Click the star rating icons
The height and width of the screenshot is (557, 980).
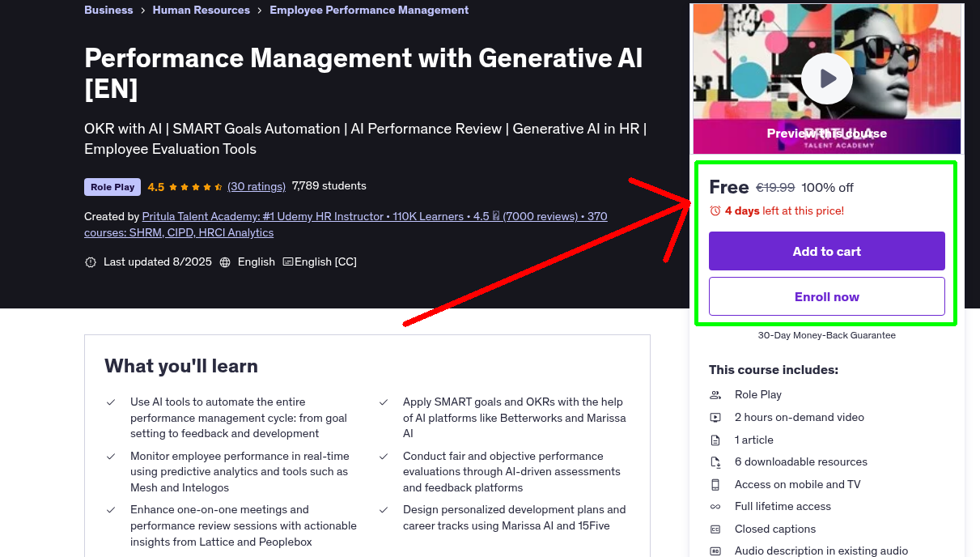196,187
